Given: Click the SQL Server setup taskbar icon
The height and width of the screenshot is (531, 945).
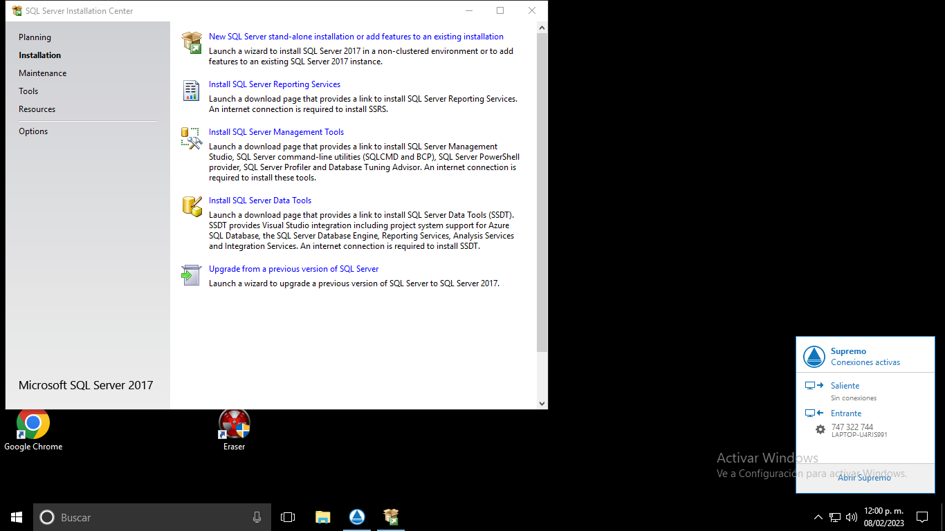Looking at the screenshot, I should pyautogui.click(x=391, y=517).
